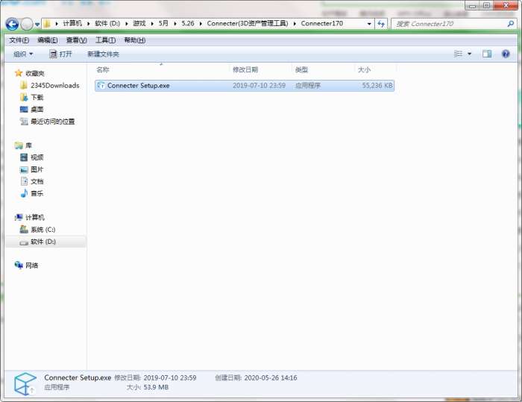Click the search magnifier icon
The height and width of the screenshot is (402, 522).
point(510,24)
